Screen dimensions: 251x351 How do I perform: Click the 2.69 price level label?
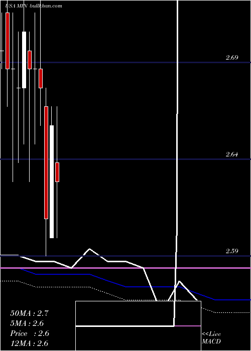click(x=232, y=58)
